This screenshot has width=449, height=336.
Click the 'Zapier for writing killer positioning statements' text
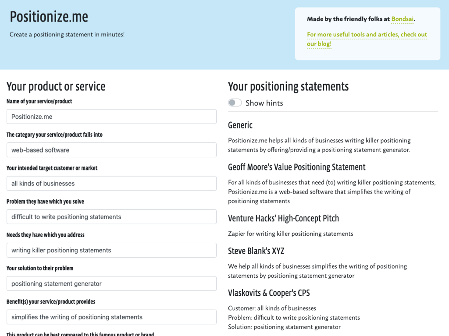[x=290, y=233]
